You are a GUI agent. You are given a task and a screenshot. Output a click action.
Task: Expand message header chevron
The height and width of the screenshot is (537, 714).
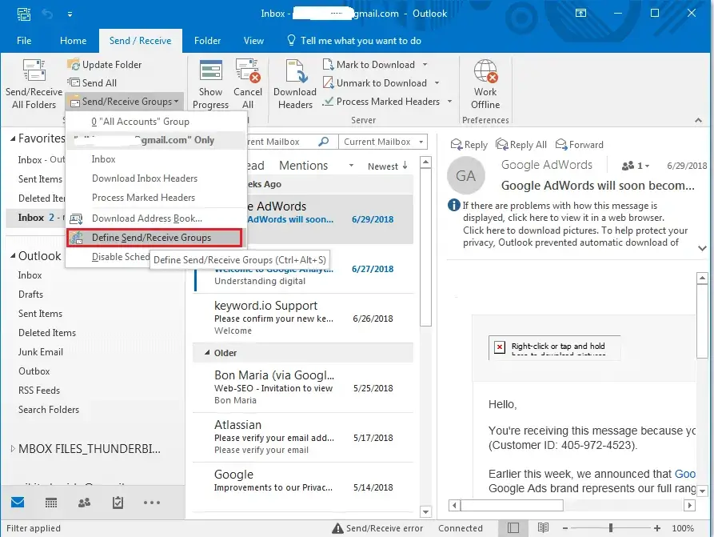click(x=702, y=248)
